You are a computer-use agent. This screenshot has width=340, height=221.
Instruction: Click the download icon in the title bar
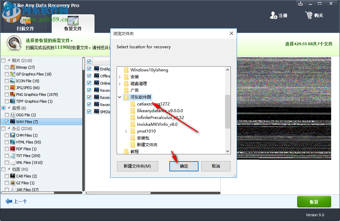click(301, 3)
